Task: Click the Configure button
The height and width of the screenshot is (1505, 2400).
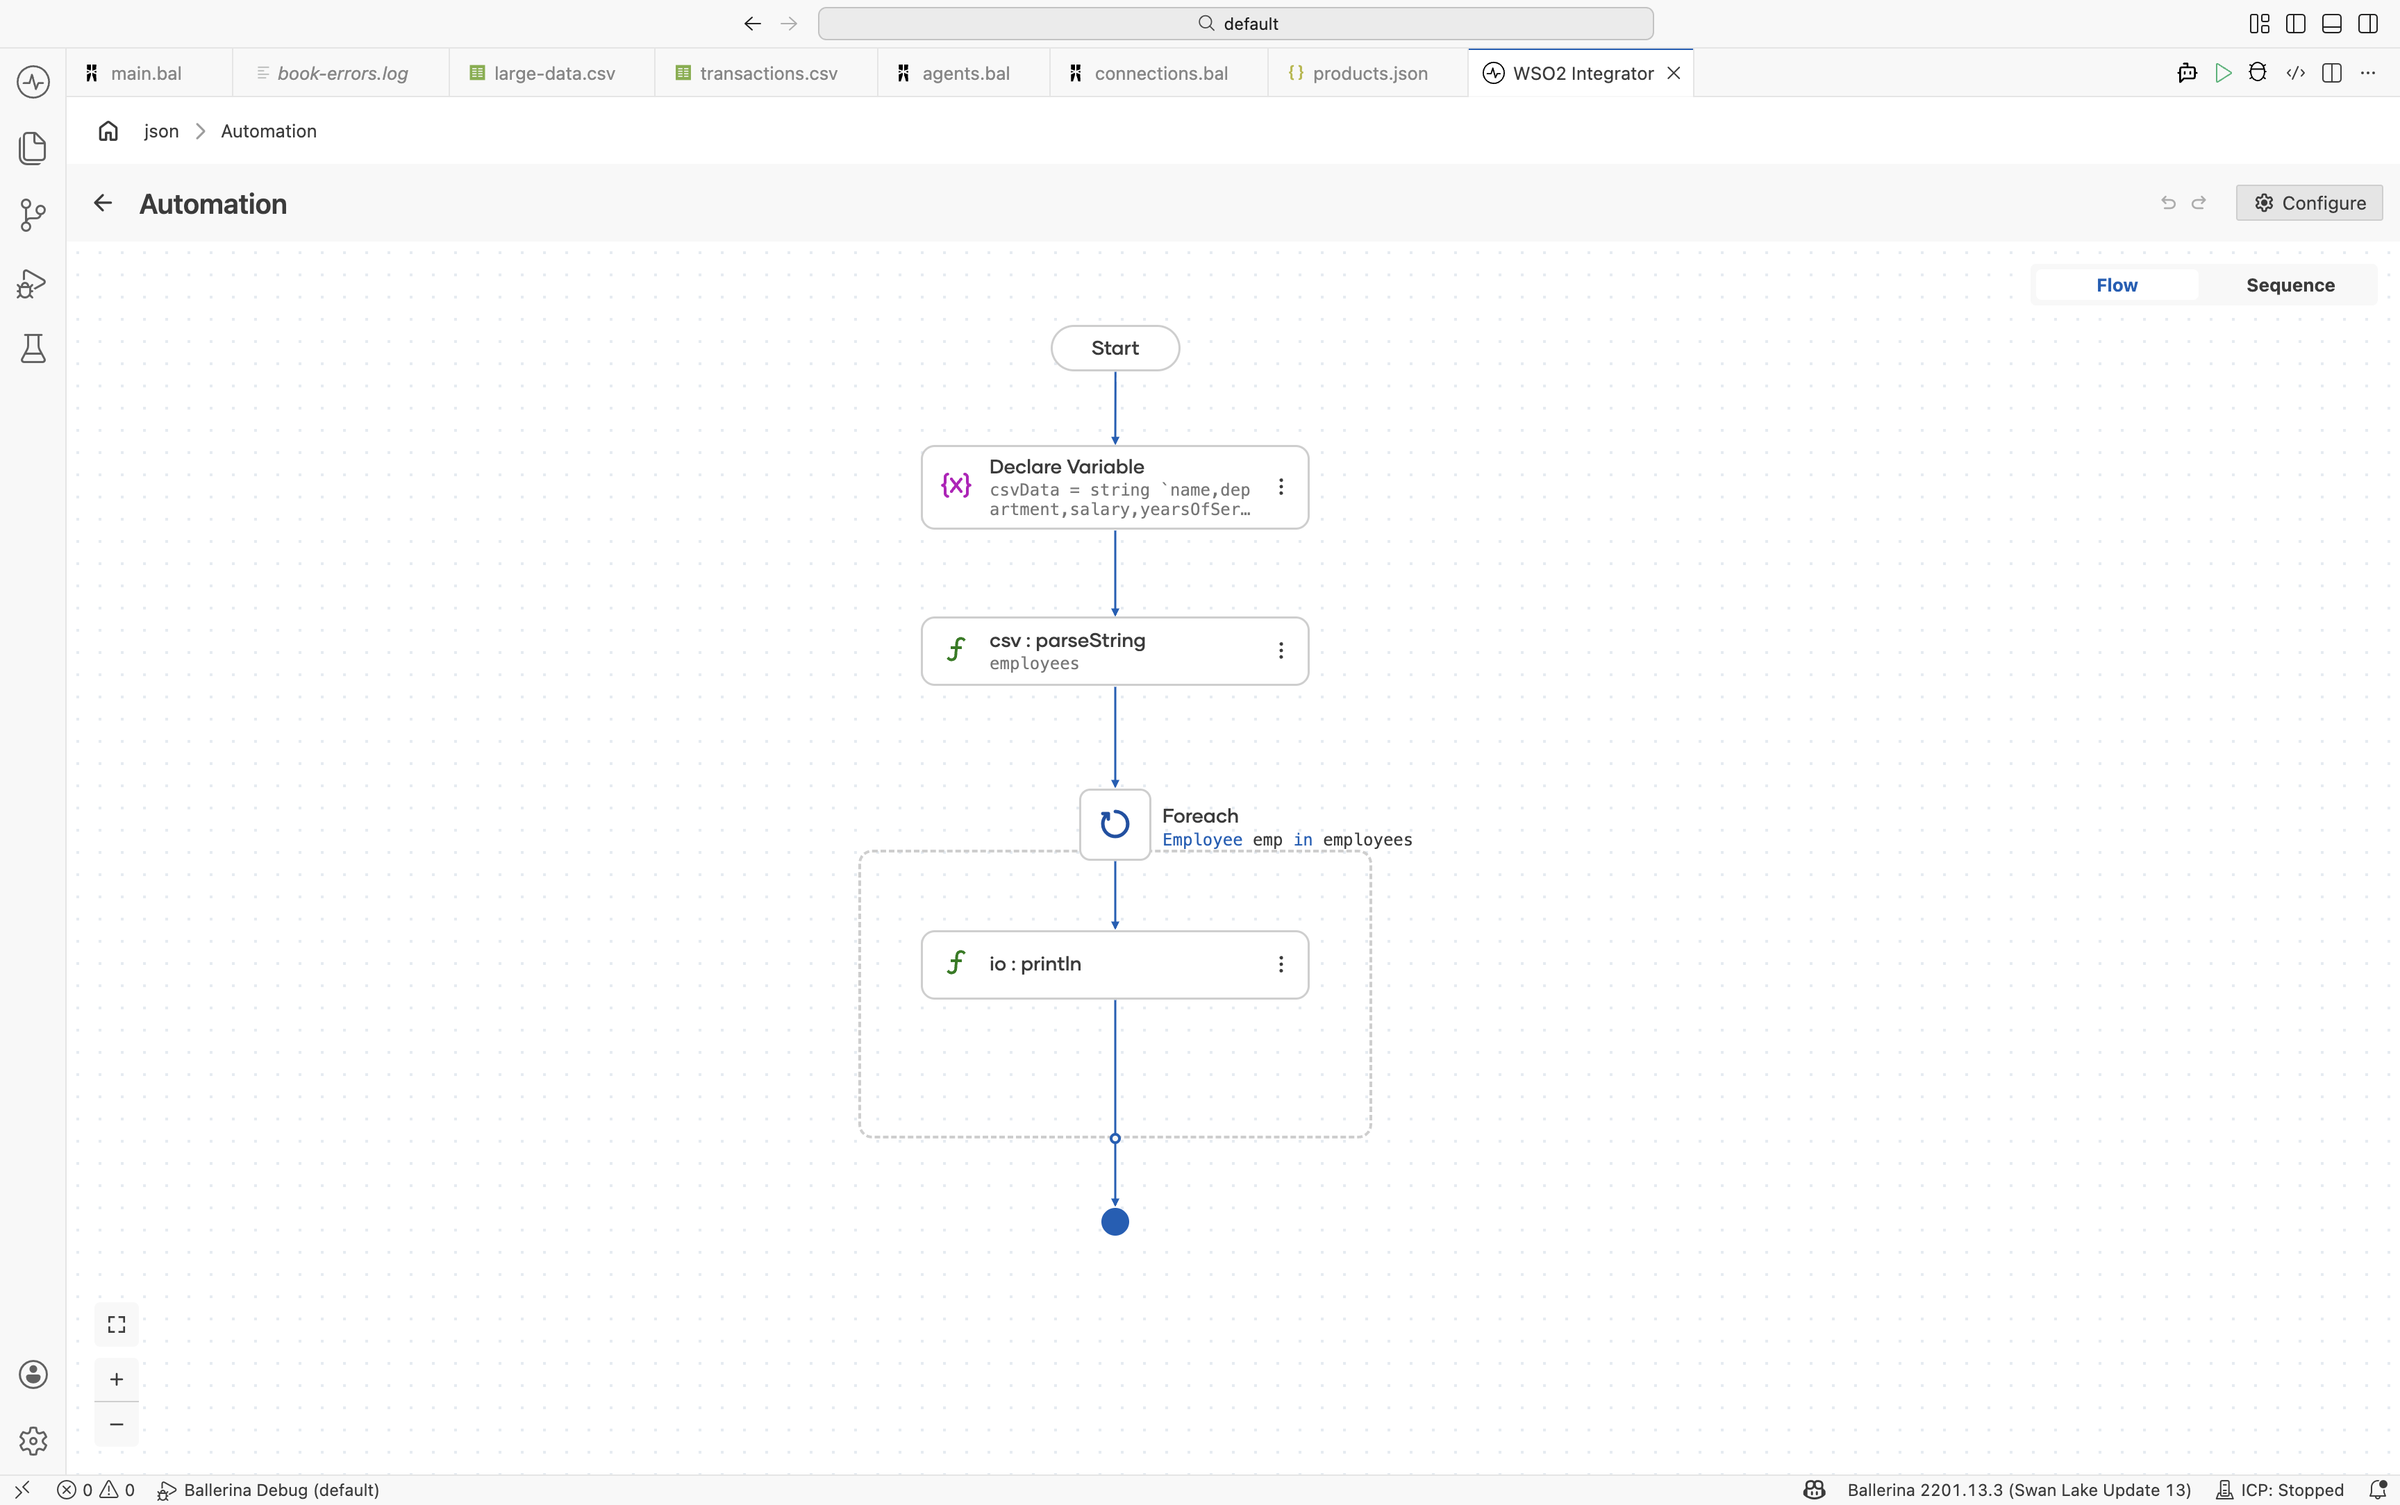Action: pos(2308,203)
